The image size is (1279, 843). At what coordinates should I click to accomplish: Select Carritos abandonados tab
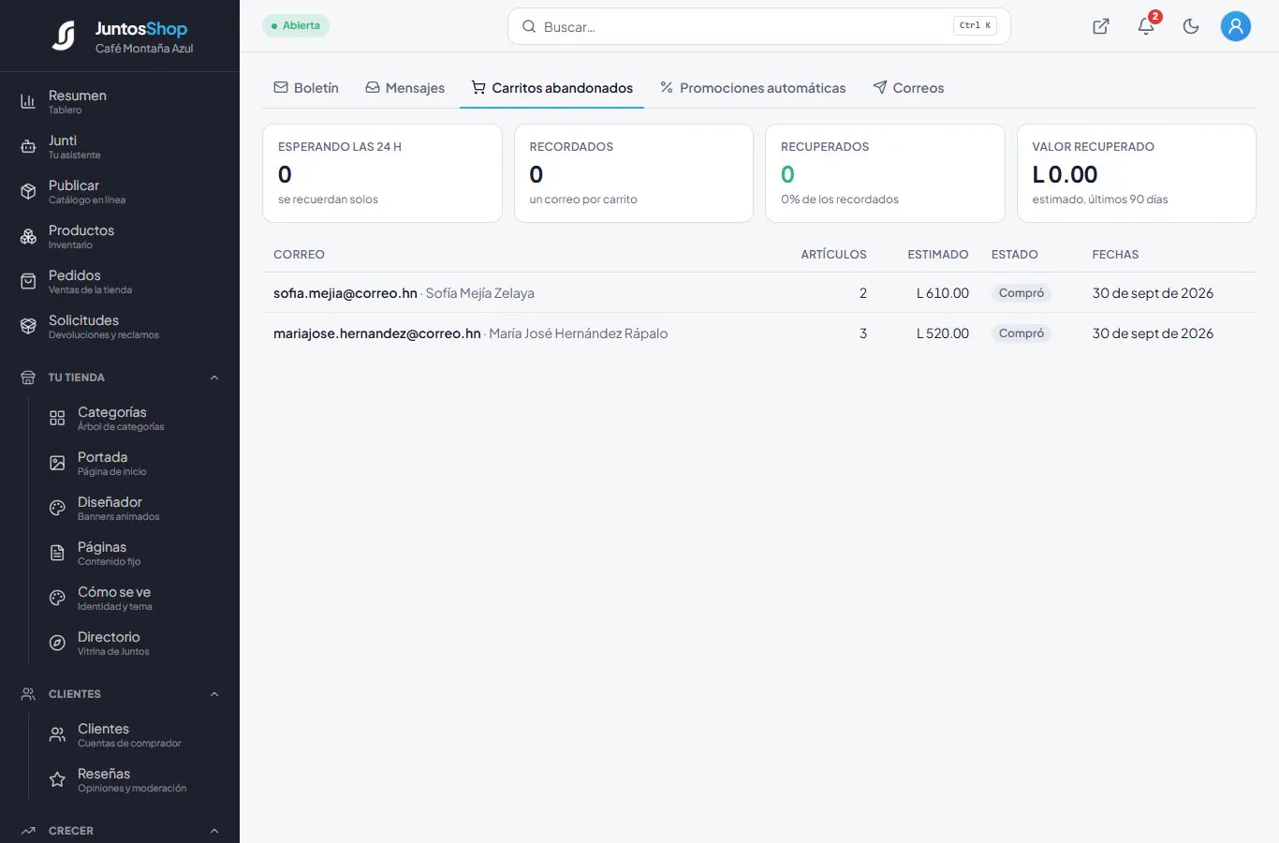(x=552, y=88)
